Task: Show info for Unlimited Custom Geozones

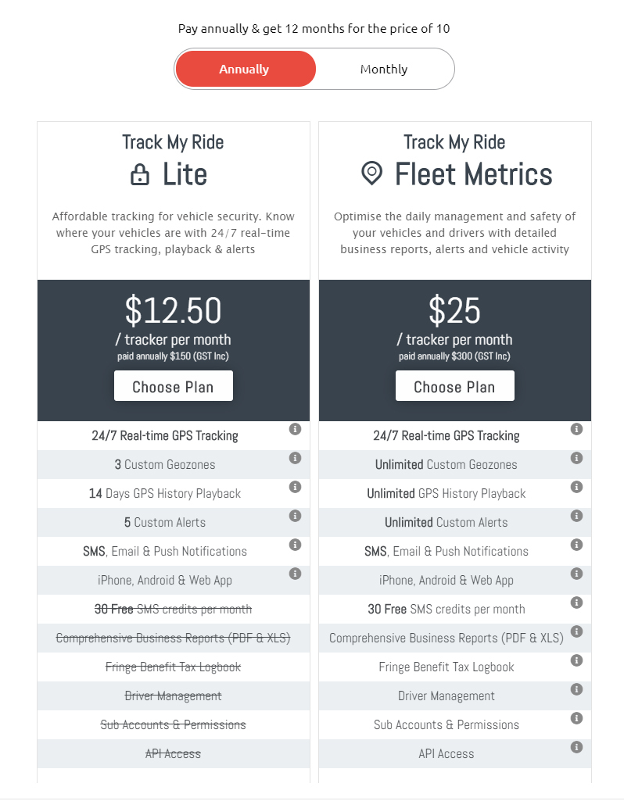Action: pyautogui.click(x=576, y=458)
